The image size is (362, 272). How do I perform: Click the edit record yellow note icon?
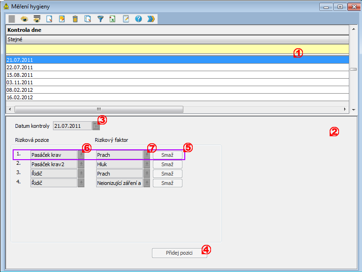pyautogui.click(x=61, y=19)
